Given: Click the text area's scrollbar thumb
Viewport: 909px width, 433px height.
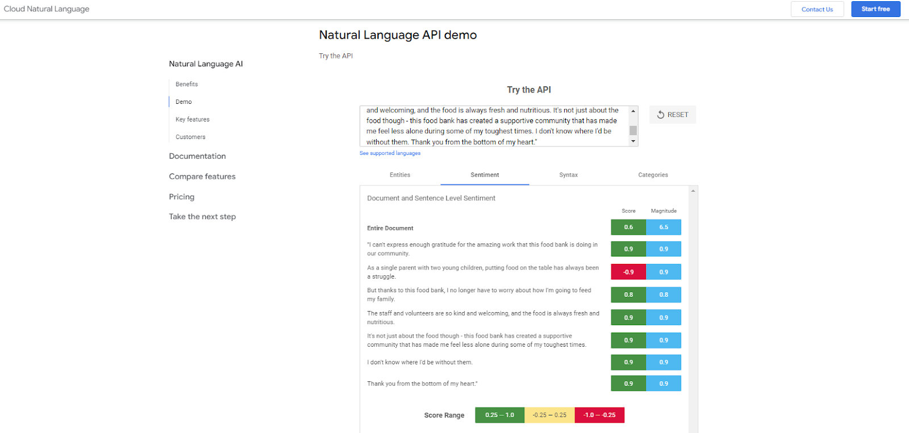Looking at the screenshot, I should click(x=633, y=131).
